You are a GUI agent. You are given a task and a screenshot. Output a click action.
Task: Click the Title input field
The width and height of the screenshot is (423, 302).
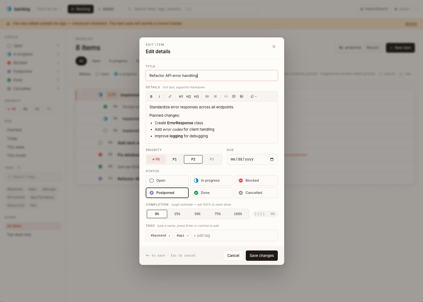coord(212,75)
